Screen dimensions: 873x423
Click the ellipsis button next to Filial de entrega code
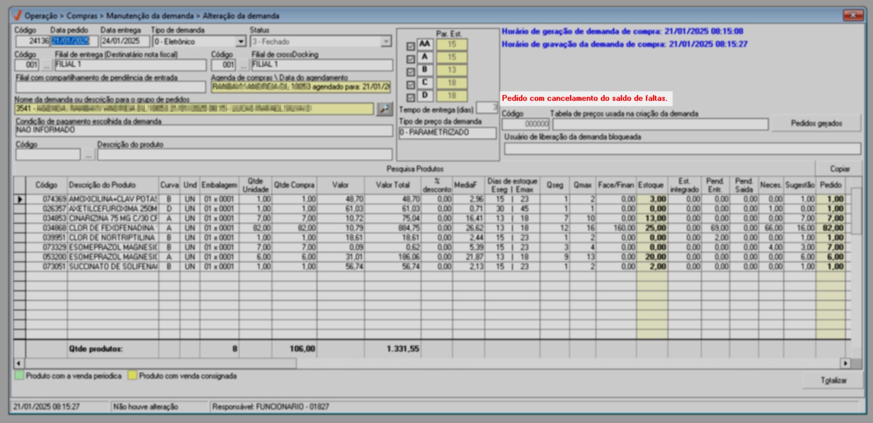coord(47,65)
